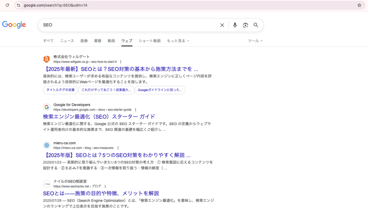This screenshot has height=211, width=368.
Task: Click the 株式会社ウィルゲート site name
Action: (72, 57)
